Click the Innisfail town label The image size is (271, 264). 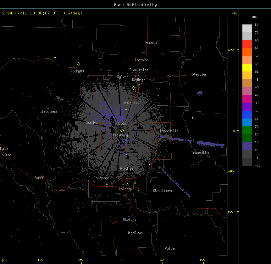click(130, 102)
